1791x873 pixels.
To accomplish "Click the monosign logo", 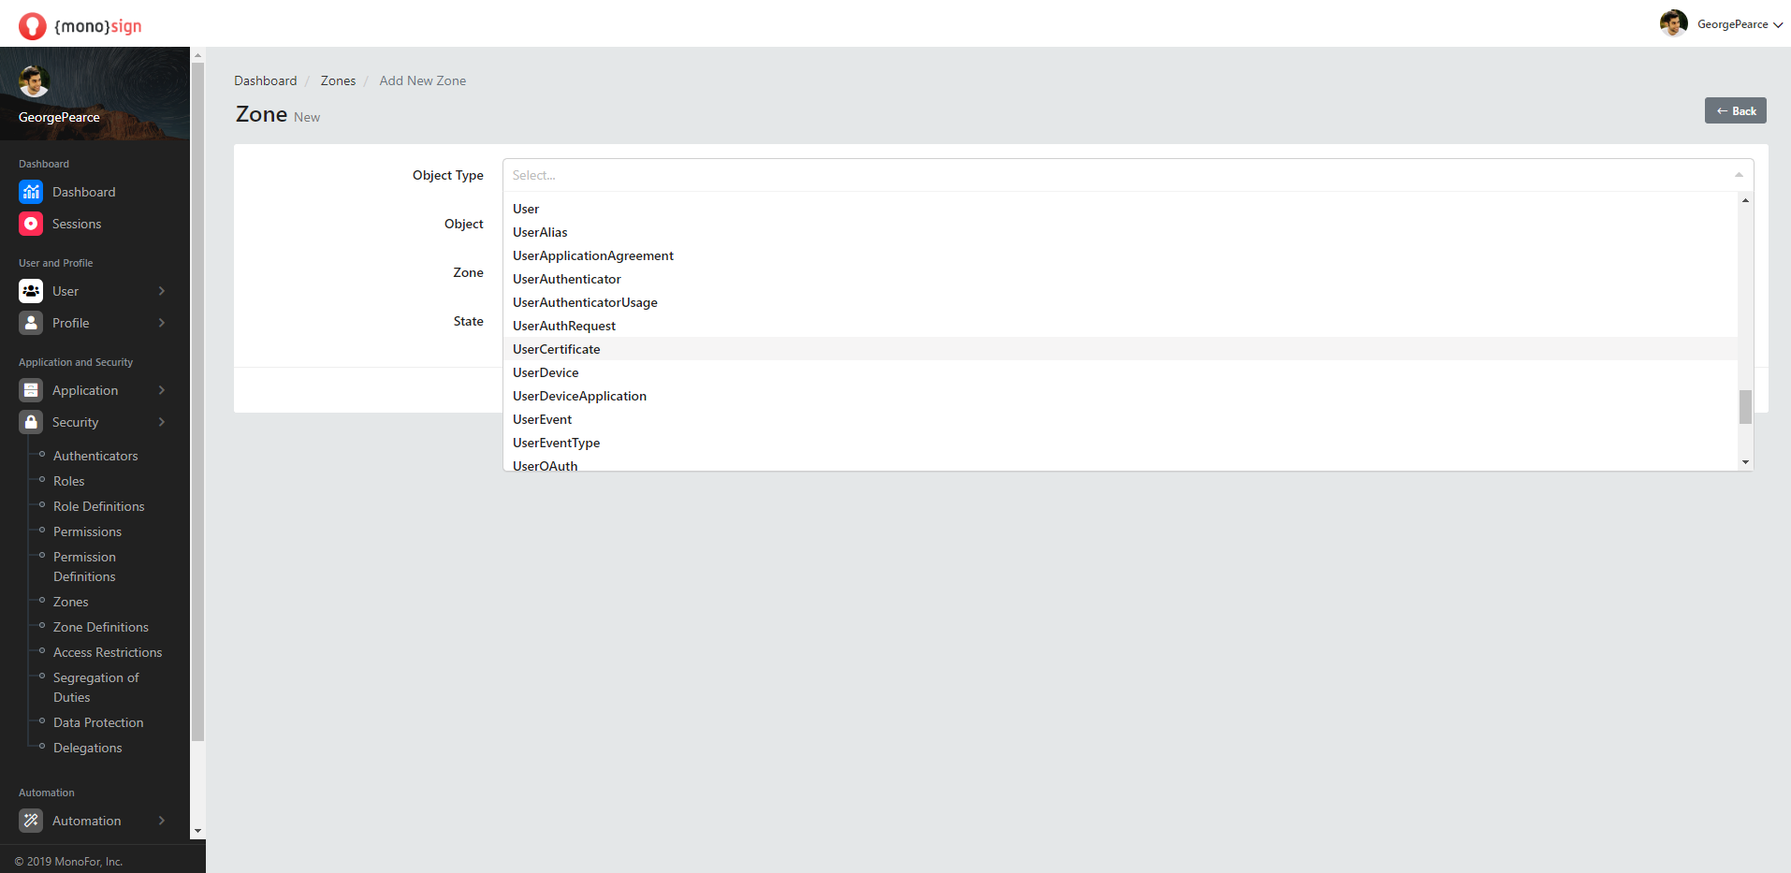I will [80, 25].
